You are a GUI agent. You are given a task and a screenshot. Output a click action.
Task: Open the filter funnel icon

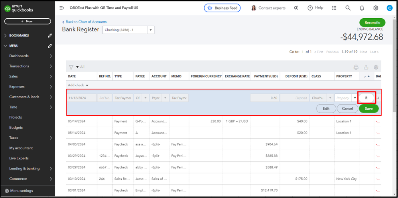click(x=71, y=67)
